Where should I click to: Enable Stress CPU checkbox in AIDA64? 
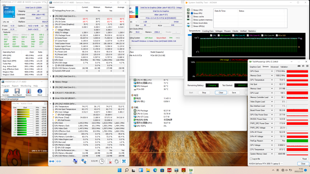192,10
